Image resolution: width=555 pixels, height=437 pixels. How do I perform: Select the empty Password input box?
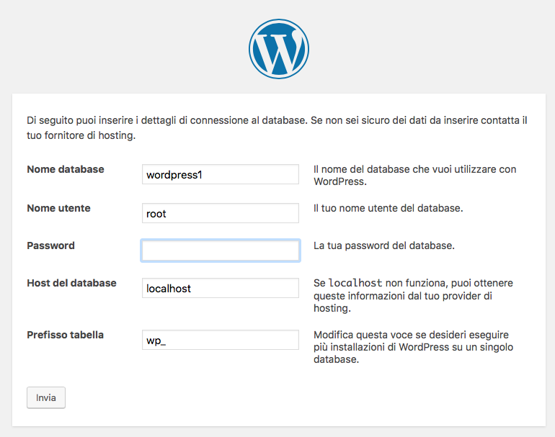pyautogui.click(x=220, y=251)
